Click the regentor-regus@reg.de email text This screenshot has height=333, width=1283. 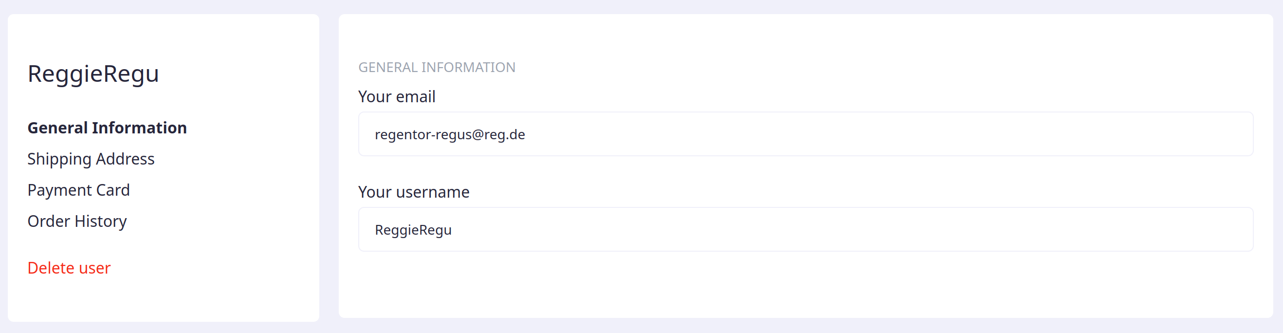pyautogui.click(x=450, y=134)
